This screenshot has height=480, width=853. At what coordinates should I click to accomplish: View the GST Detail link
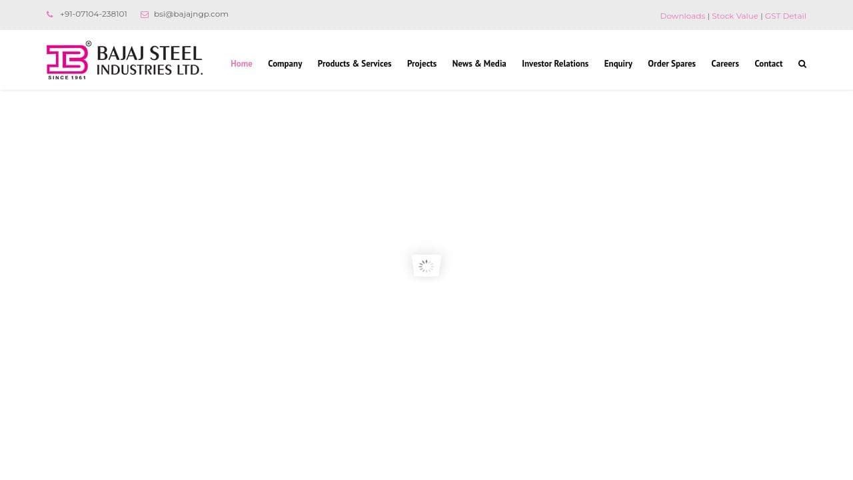click(785, 15)
